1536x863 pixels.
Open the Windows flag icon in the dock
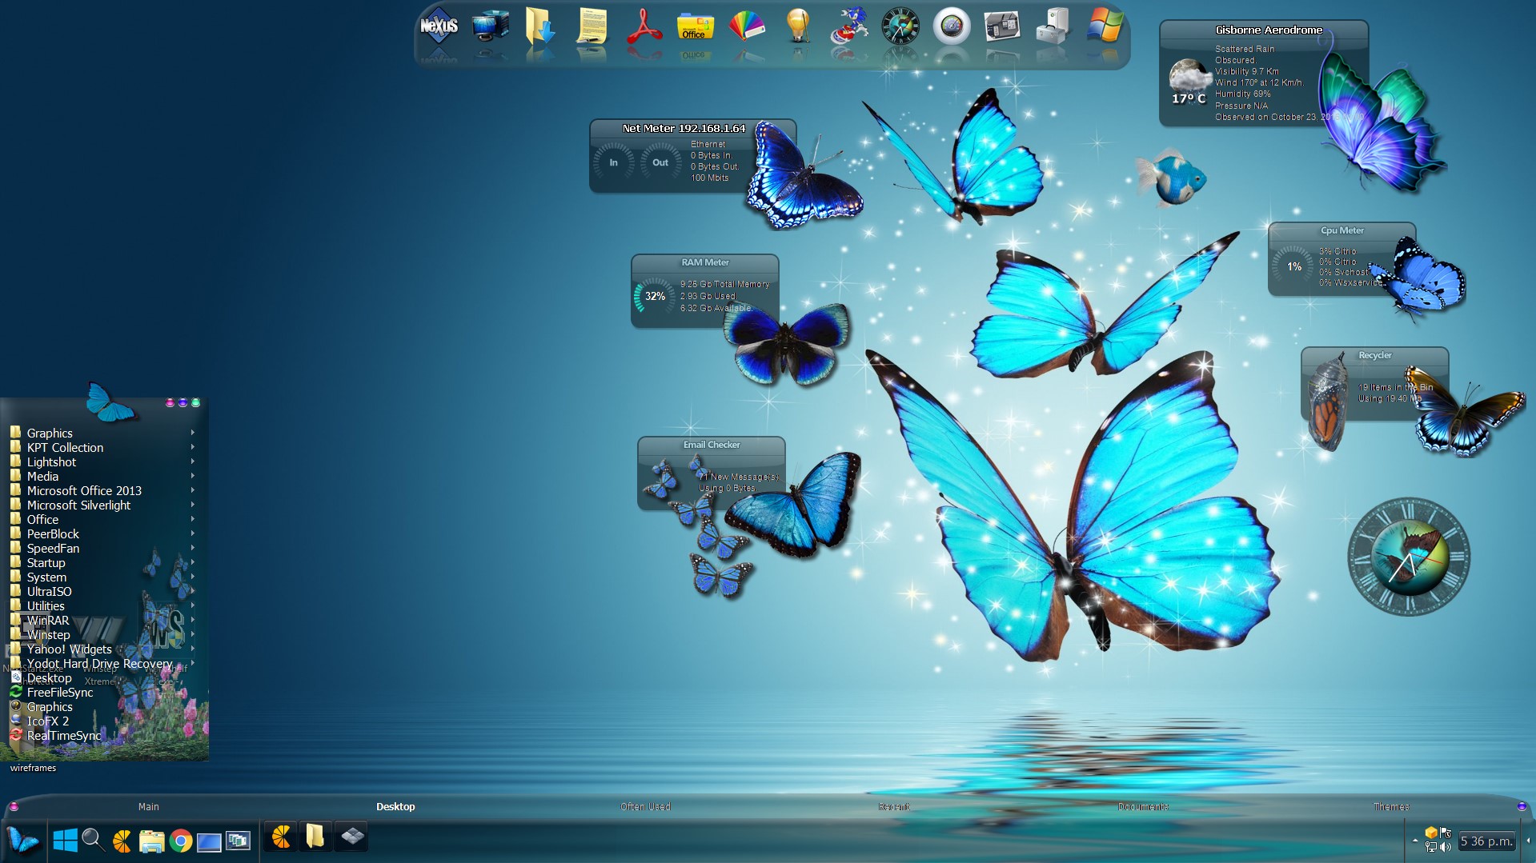click(x=1105, y=27)
